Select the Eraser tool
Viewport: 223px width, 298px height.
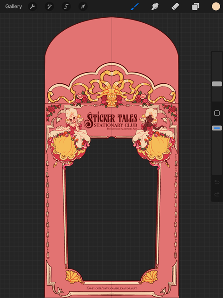176,7
